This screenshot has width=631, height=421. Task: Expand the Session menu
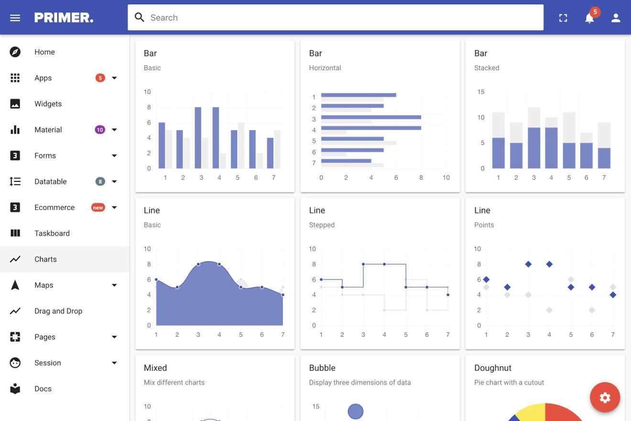[x=114, y=363]
